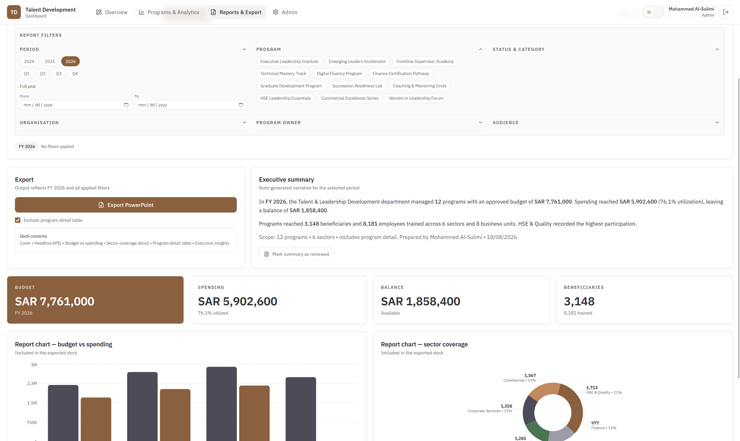Go to the Overview tab
Screen dimensions: 740x441
click(x=112, y=12)
